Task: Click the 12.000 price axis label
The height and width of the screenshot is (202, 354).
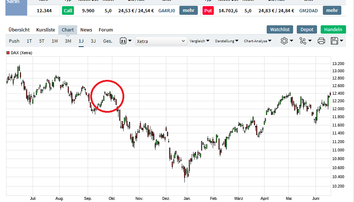Action: tap(338, 109)
